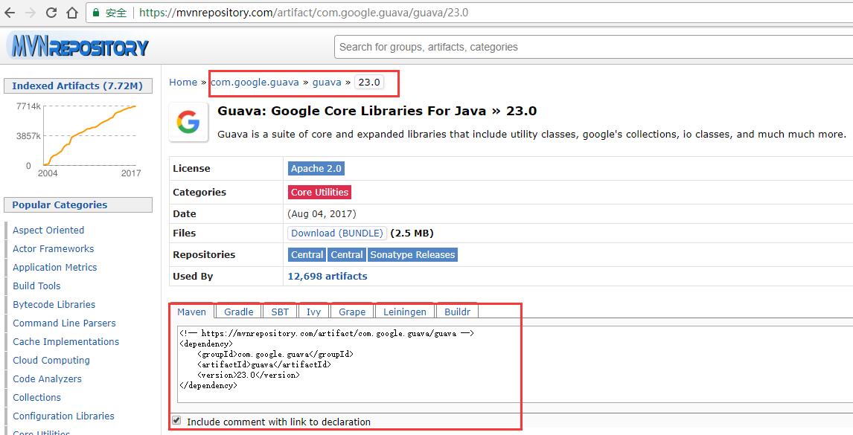Reload the page with the refresh icon

[51, 13]
